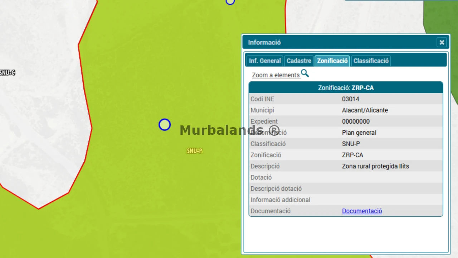Click the Plan general value cell
The image size is (458, 258).
click(359, 133)
